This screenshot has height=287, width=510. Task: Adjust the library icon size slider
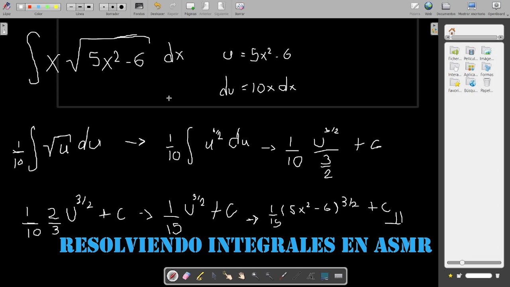[474, 263]
